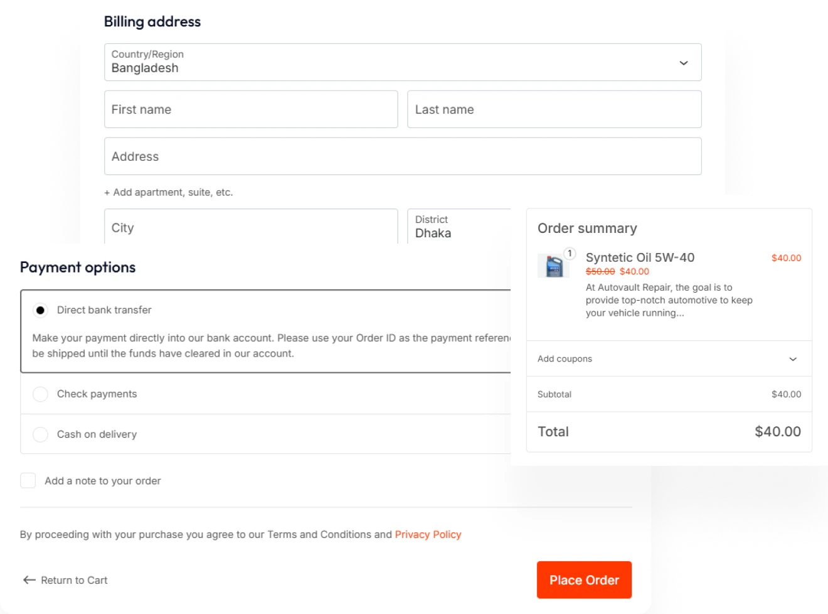
Task: Click into the Last name field
Action: (553, 109)
